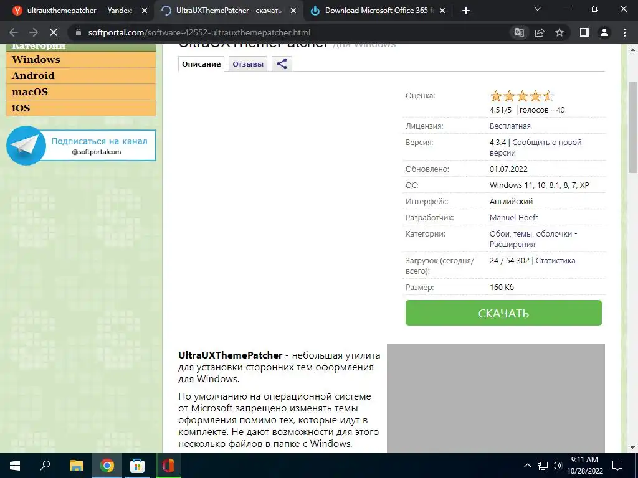Open the Расширения category link
Viewport: 638px width, 478px height.
click(x=512, y=244)
